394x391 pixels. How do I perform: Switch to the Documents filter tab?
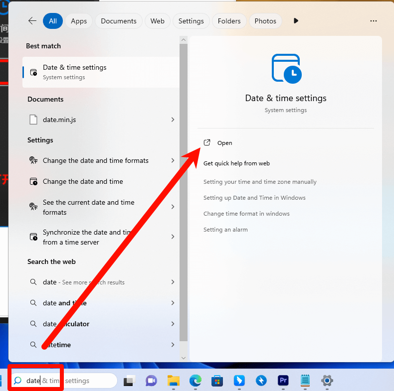(119, 21)
